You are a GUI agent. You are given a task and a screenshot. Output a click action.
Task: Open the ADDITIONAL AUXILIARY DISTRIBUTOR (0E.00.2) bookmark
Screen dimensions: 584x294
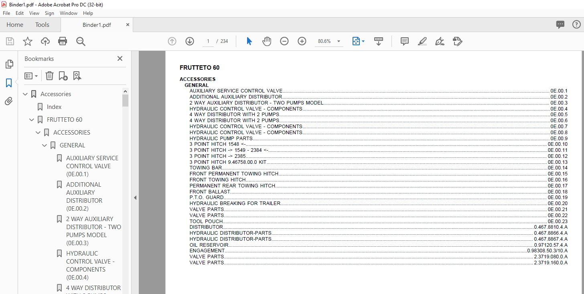coord(84,197)
